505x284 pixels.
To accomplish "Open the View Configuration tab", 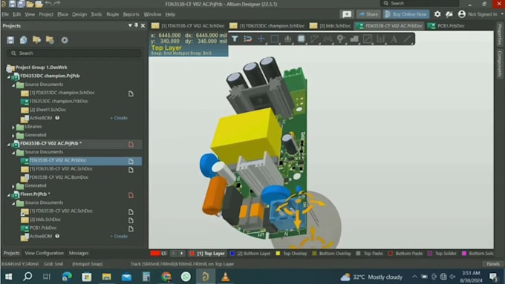I will [x=44, y=253].
